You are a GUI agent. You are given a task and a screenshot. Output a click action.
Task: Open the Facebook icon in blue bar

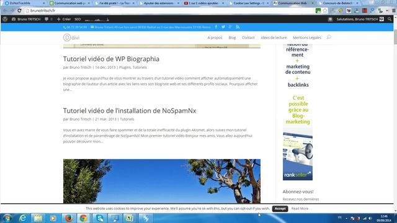tap(216, 27)
